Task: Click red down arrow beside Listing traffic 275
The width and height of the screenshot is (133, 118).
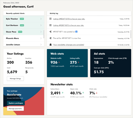Action: point(78,62)
